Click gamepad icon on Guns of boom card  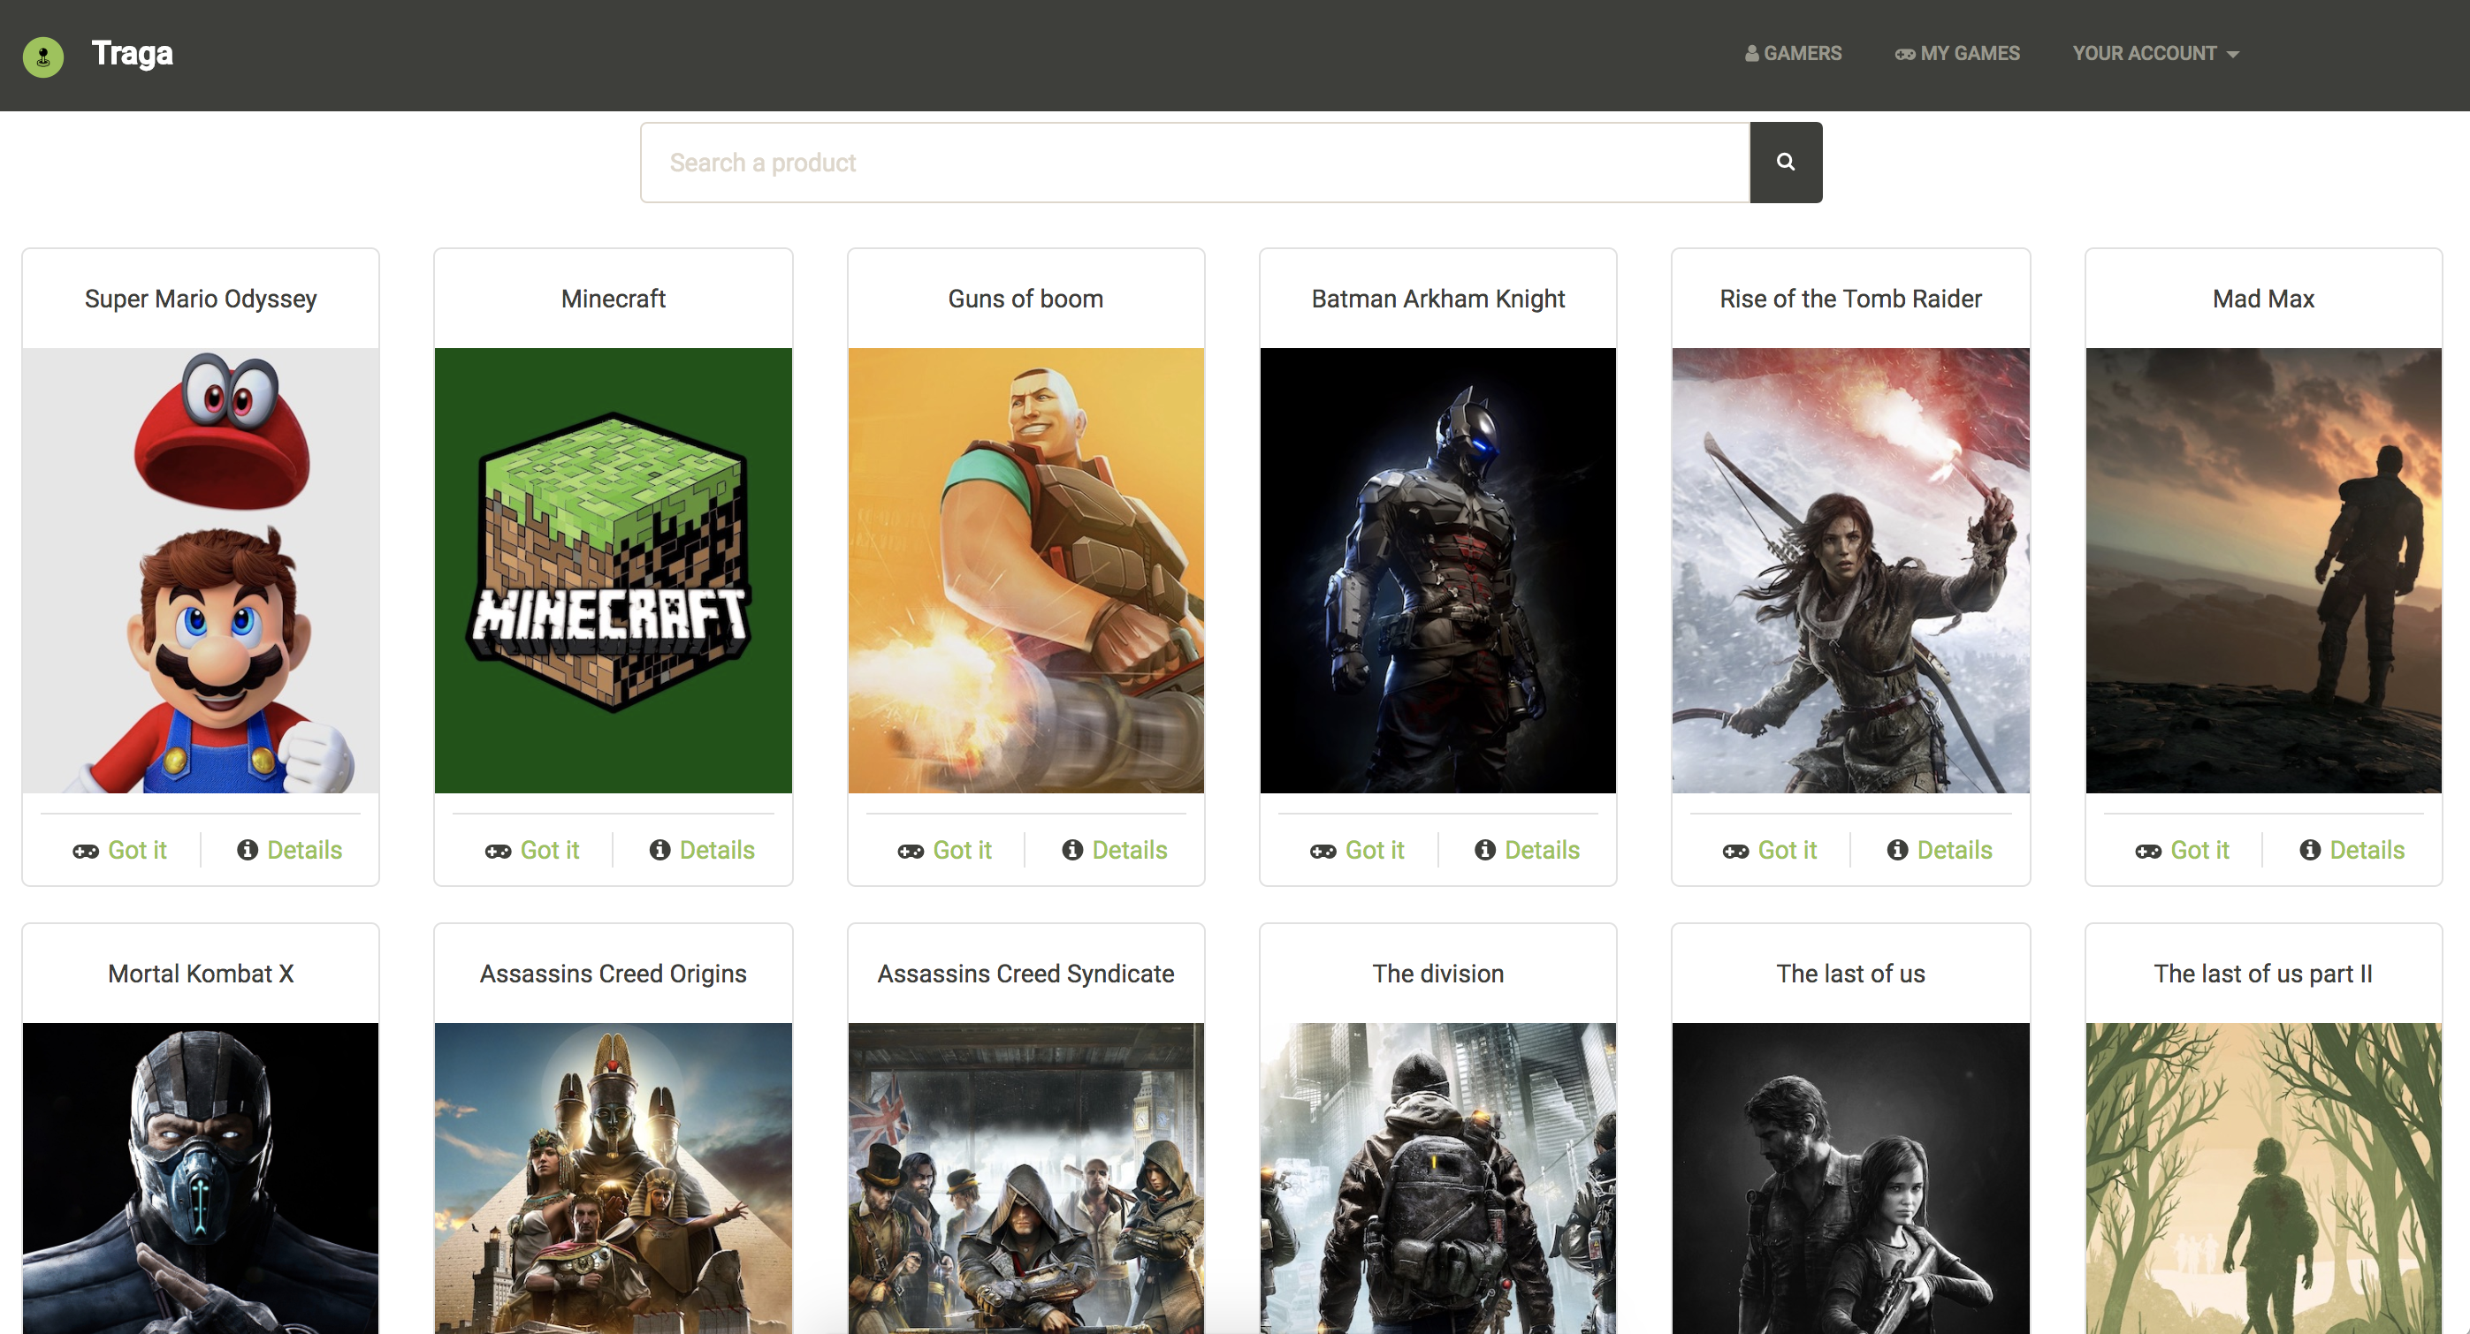tap(910, 851)
